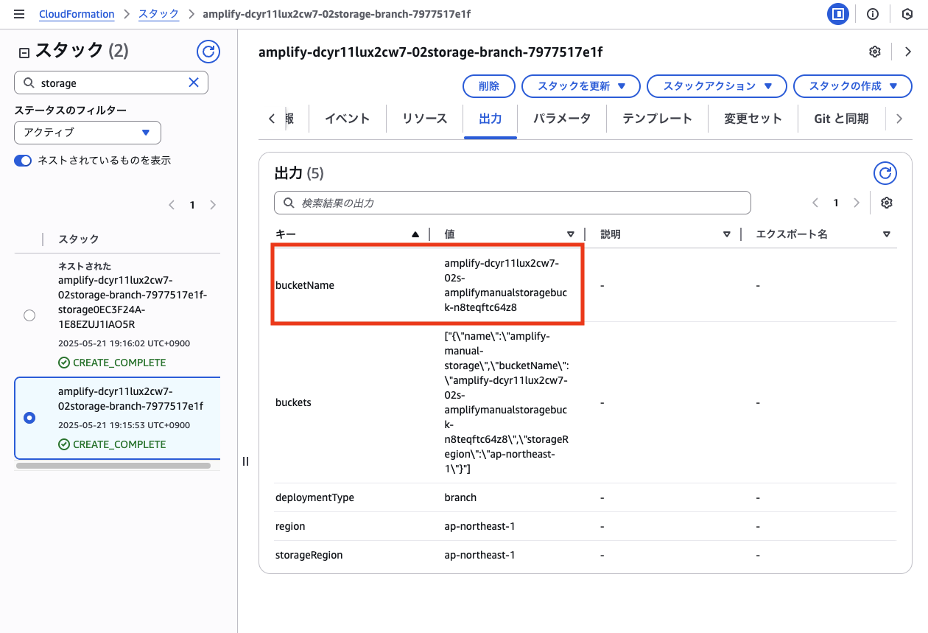928x633 pixels.
Task: Switch to the イベント tab
Action: (x=347, y=119)
